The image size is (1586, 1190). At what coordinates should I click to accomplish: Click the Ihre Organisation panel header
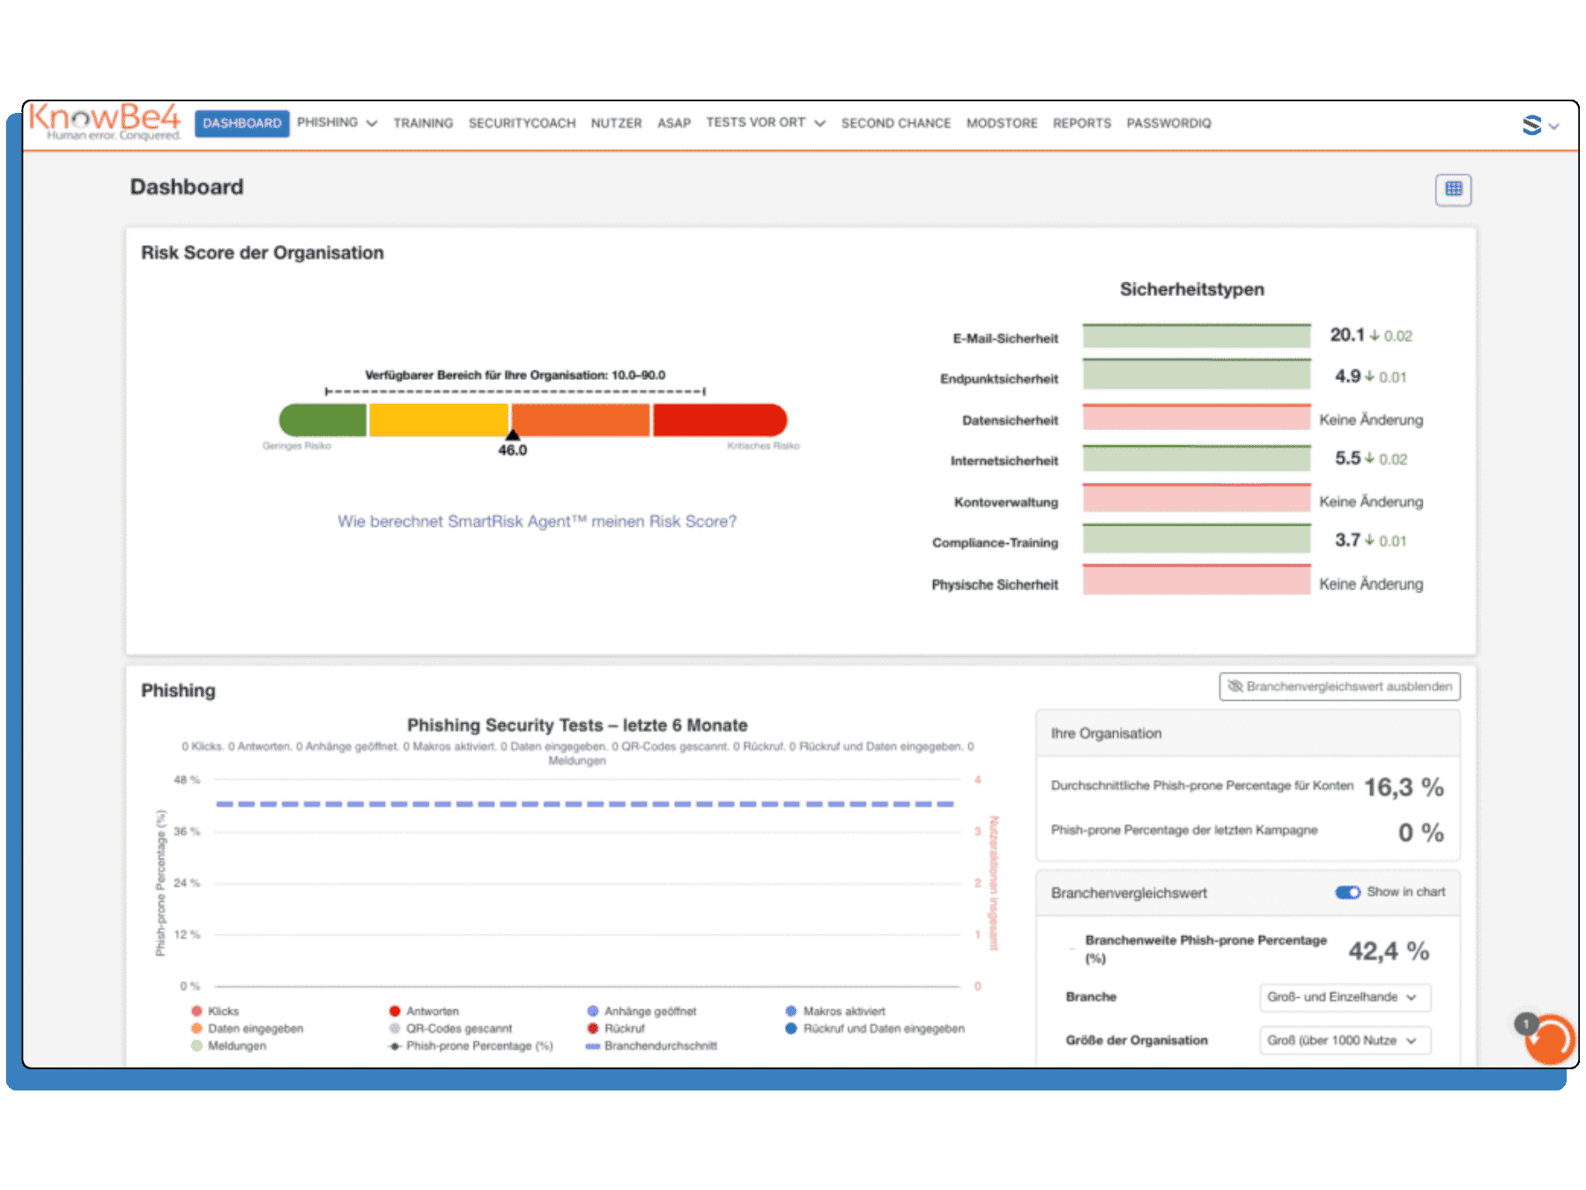coord(1248,733)
